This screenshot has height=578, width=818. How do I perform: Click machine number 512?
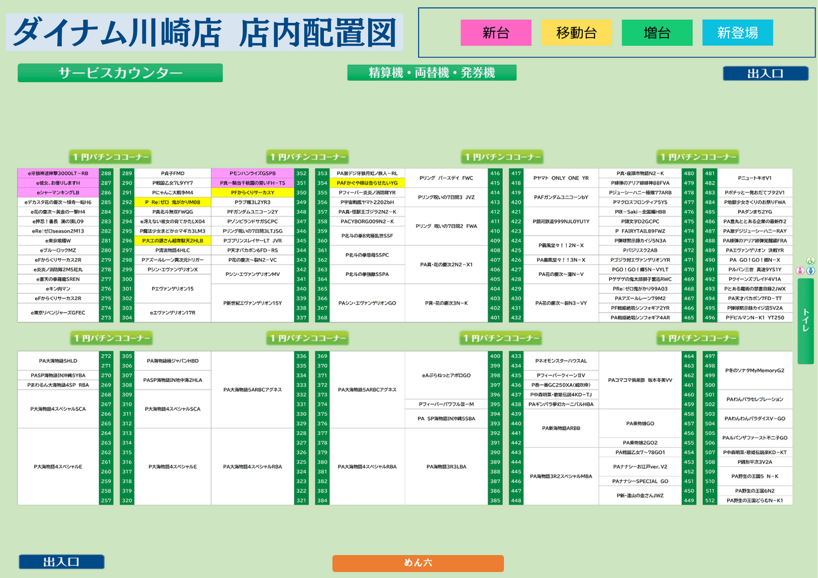710,500
